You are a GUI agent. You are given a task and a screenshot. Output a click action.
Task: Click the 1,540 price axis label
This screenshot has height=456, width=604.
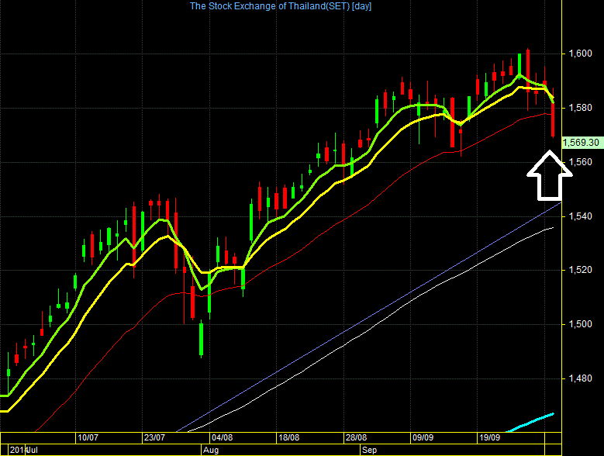click(581, 216)
